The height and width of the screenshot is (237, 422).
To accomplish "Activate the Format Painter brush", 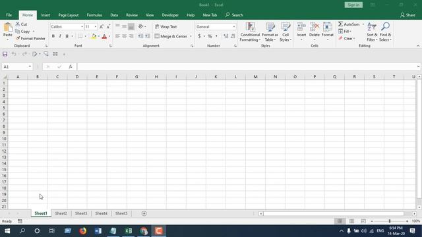I will pos(30,38).
